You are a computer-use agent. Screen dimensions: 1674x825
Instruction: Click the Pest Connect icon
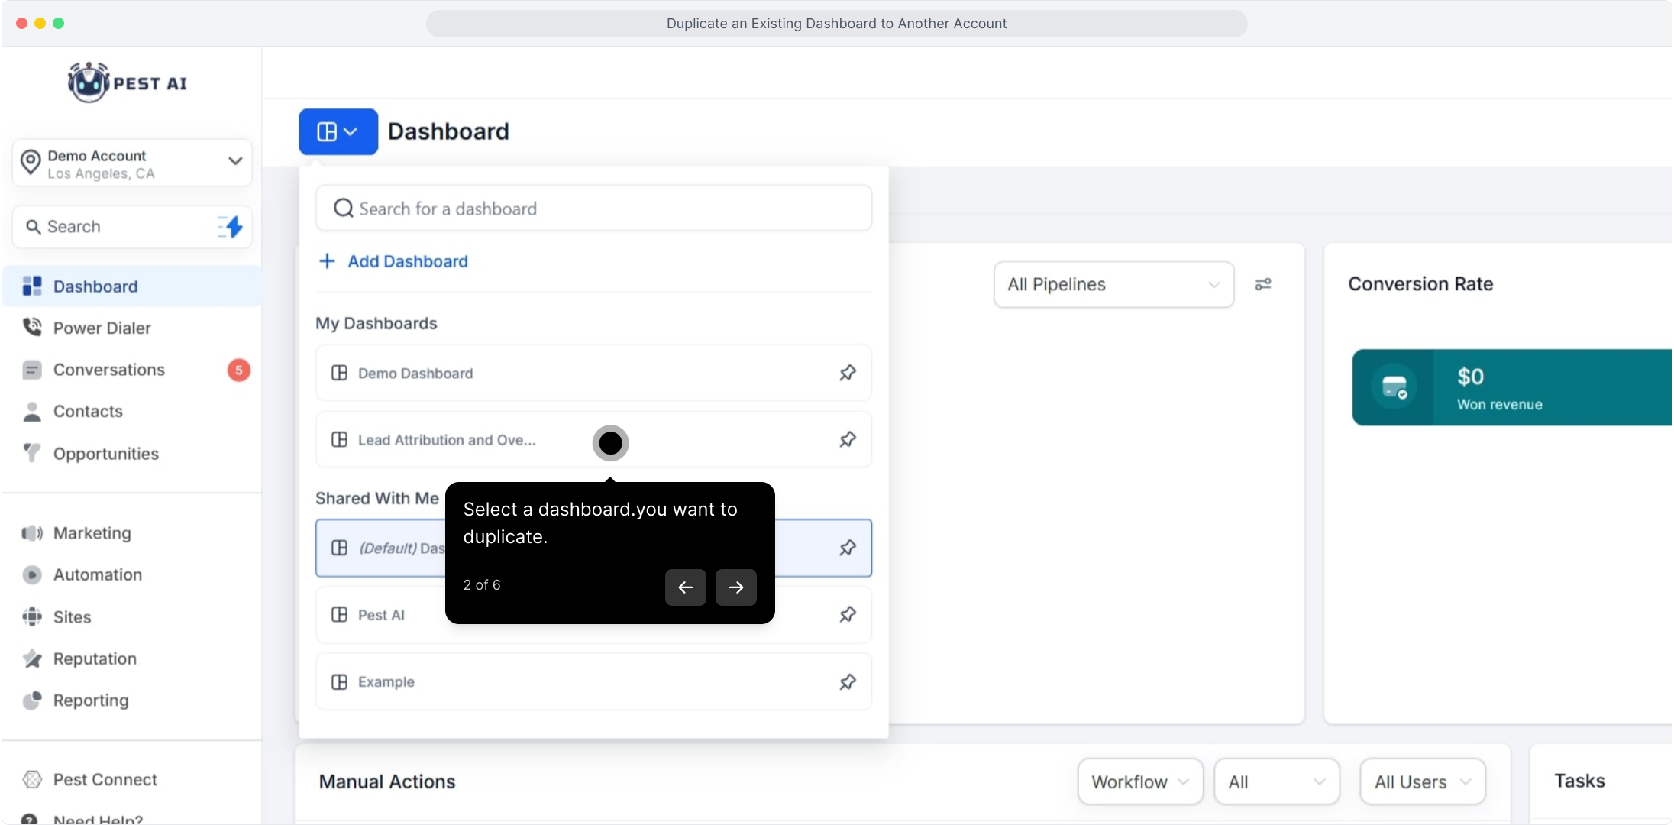32,779
